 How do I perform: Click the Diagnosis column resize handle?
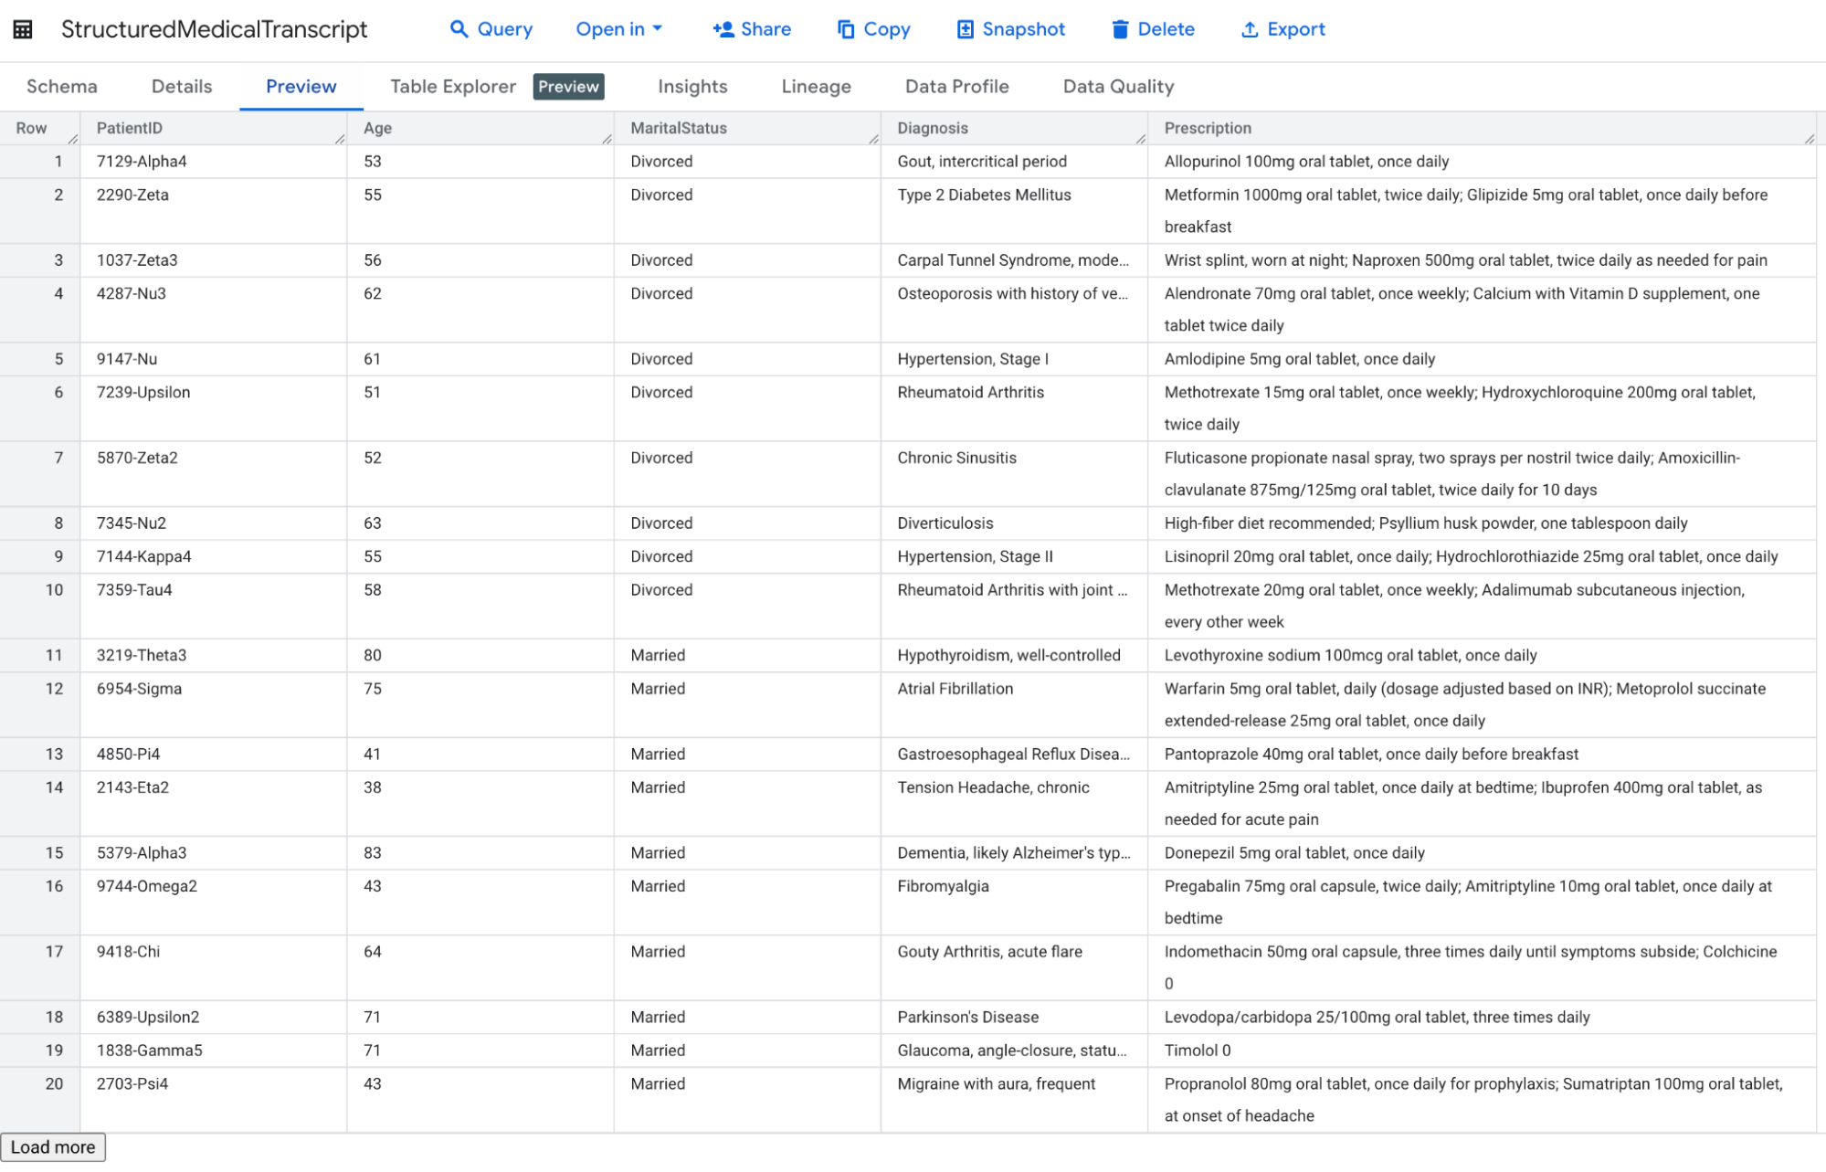[x=1140, y=138]
